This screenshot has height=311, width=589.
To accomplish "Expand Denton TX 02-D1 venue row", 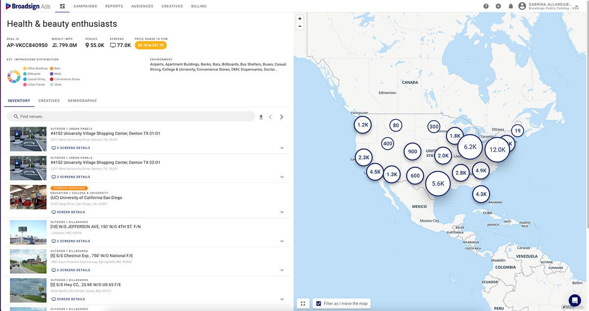I will click(282, 177).
